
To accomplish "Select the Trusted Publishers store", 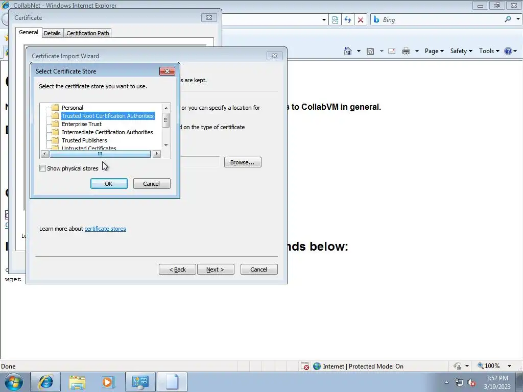I will coord(84,140).
